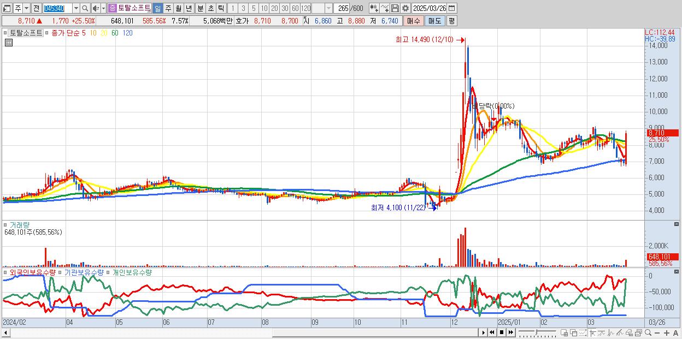Click the moving average line tool icon
Image resolution: width=682 pixels, height=339 pixels.
coord(601,332)
